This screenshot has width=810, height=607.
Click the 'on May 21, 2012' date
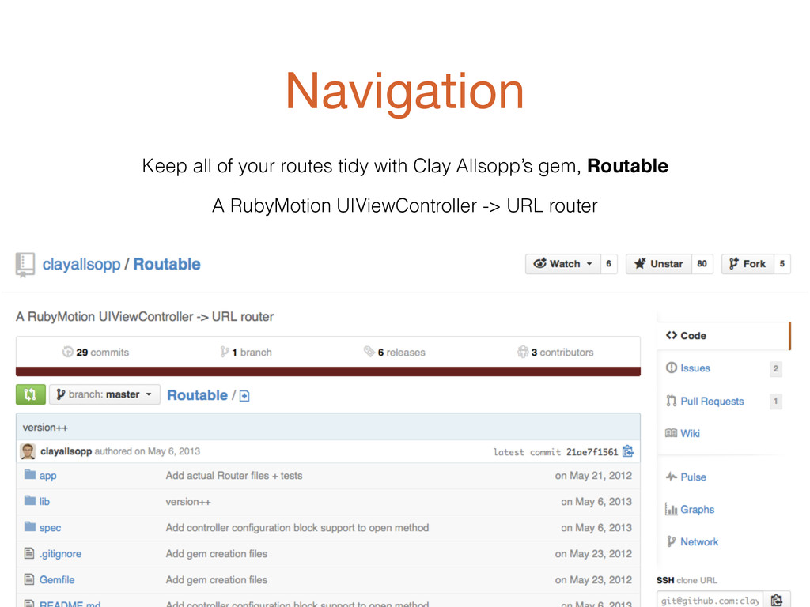click(593, 475)
